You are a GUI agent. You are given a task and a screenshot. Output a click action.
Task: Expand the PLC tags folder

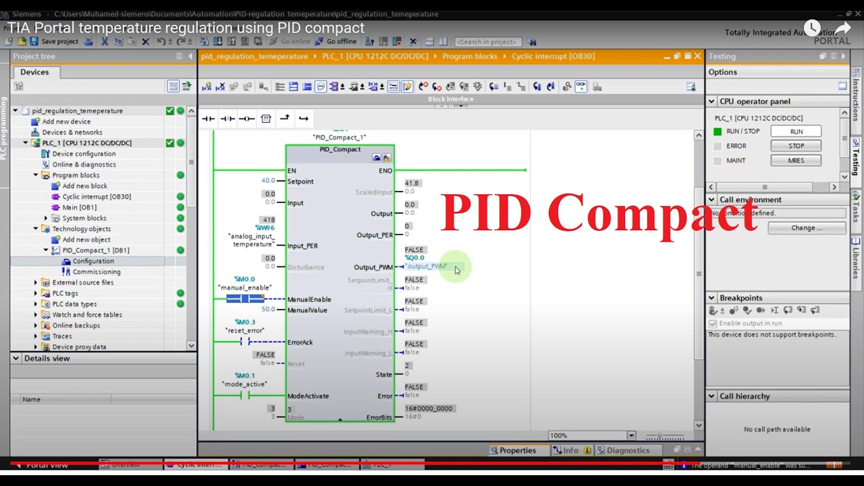(36, 294)
